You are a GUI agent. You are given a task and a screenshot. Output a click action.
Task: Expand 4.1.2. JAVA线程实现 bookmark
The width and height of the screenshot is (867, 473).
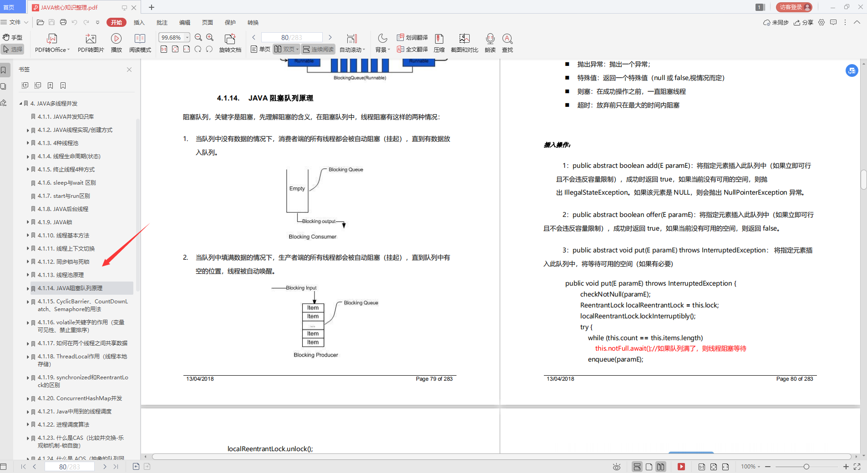click(x=28, y=130)
